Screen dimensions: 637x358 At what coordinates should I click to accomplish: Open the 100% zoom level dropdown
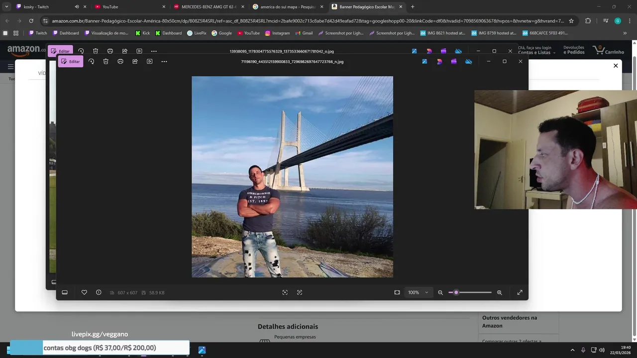pos(418,292)
